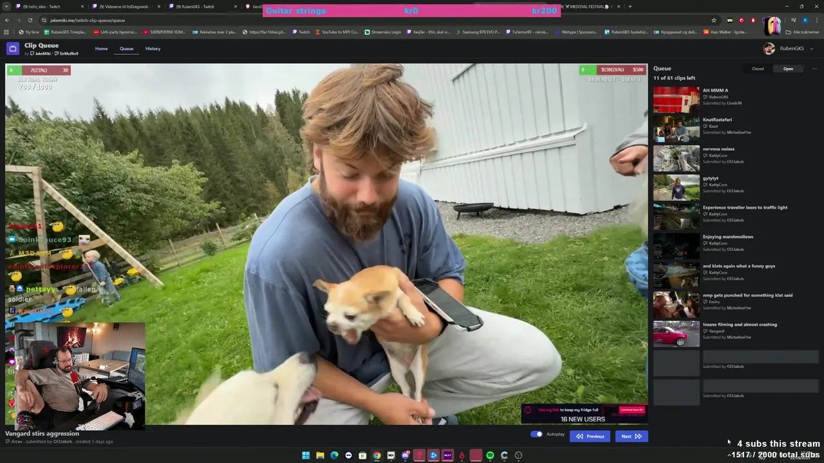This screenshot has width=824, height=463.
Task: Open a new browser tab
Action: click(630, 6)
